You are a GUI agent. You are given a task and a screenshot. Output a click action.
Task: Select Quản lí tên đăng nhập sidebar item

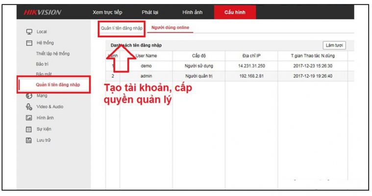pos(58,85)
